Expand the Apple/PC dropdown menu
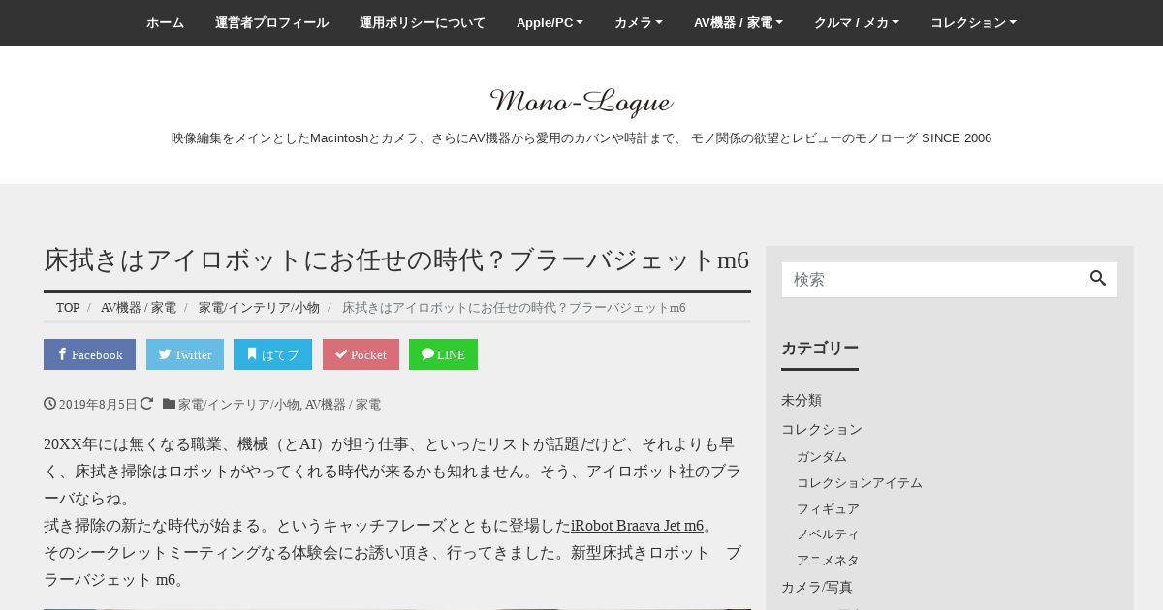The image size is (1163, 610). pyautogui.click(x=550, y=23)
